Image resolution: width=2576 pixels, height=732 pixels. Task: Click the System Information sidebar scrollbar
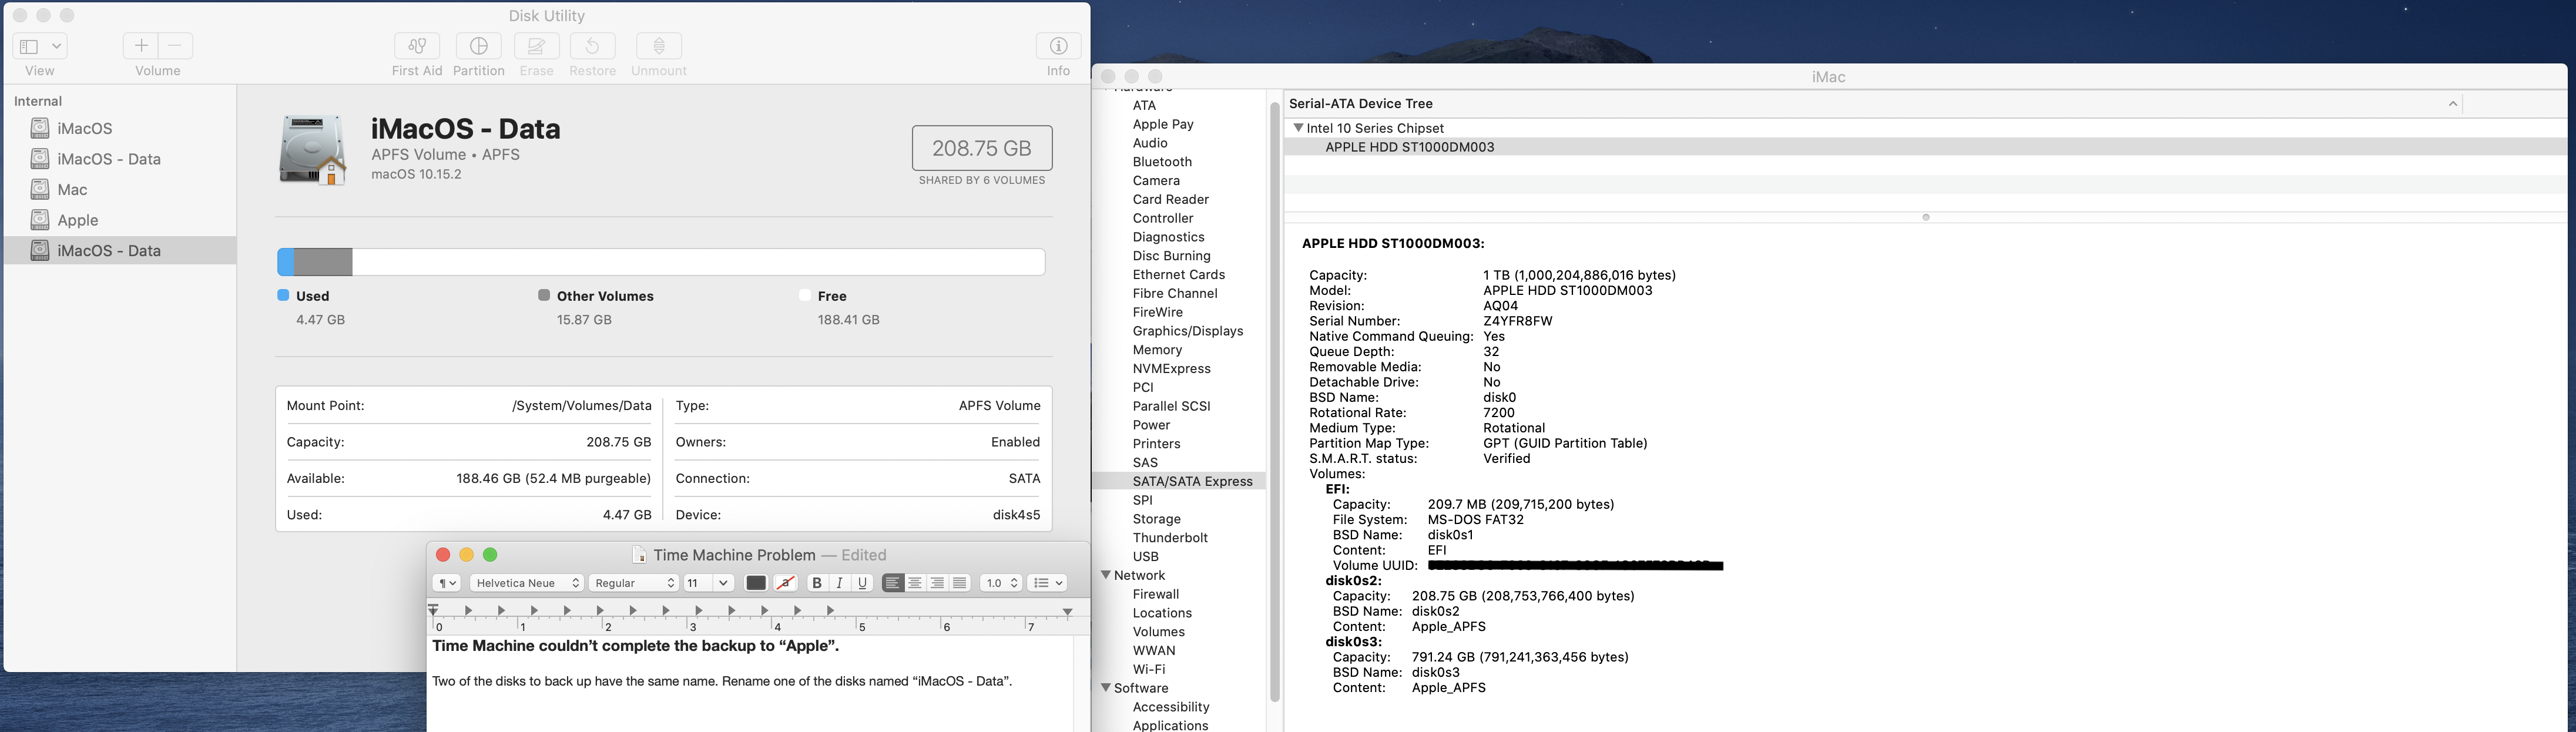[x=1274, y=400]
